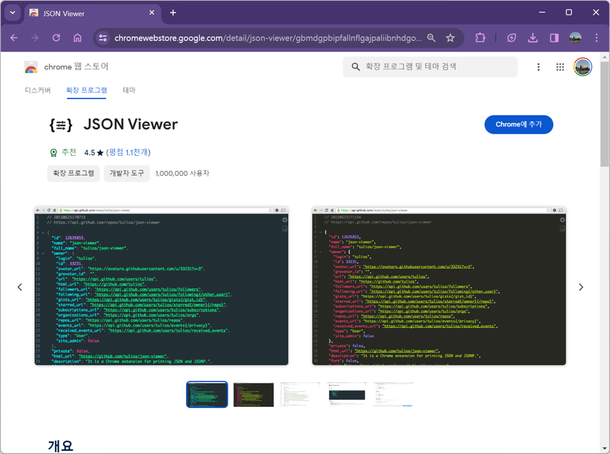Toggle the browser side panel icon
This screenshot has width=610, height=454.
[554, 38]
